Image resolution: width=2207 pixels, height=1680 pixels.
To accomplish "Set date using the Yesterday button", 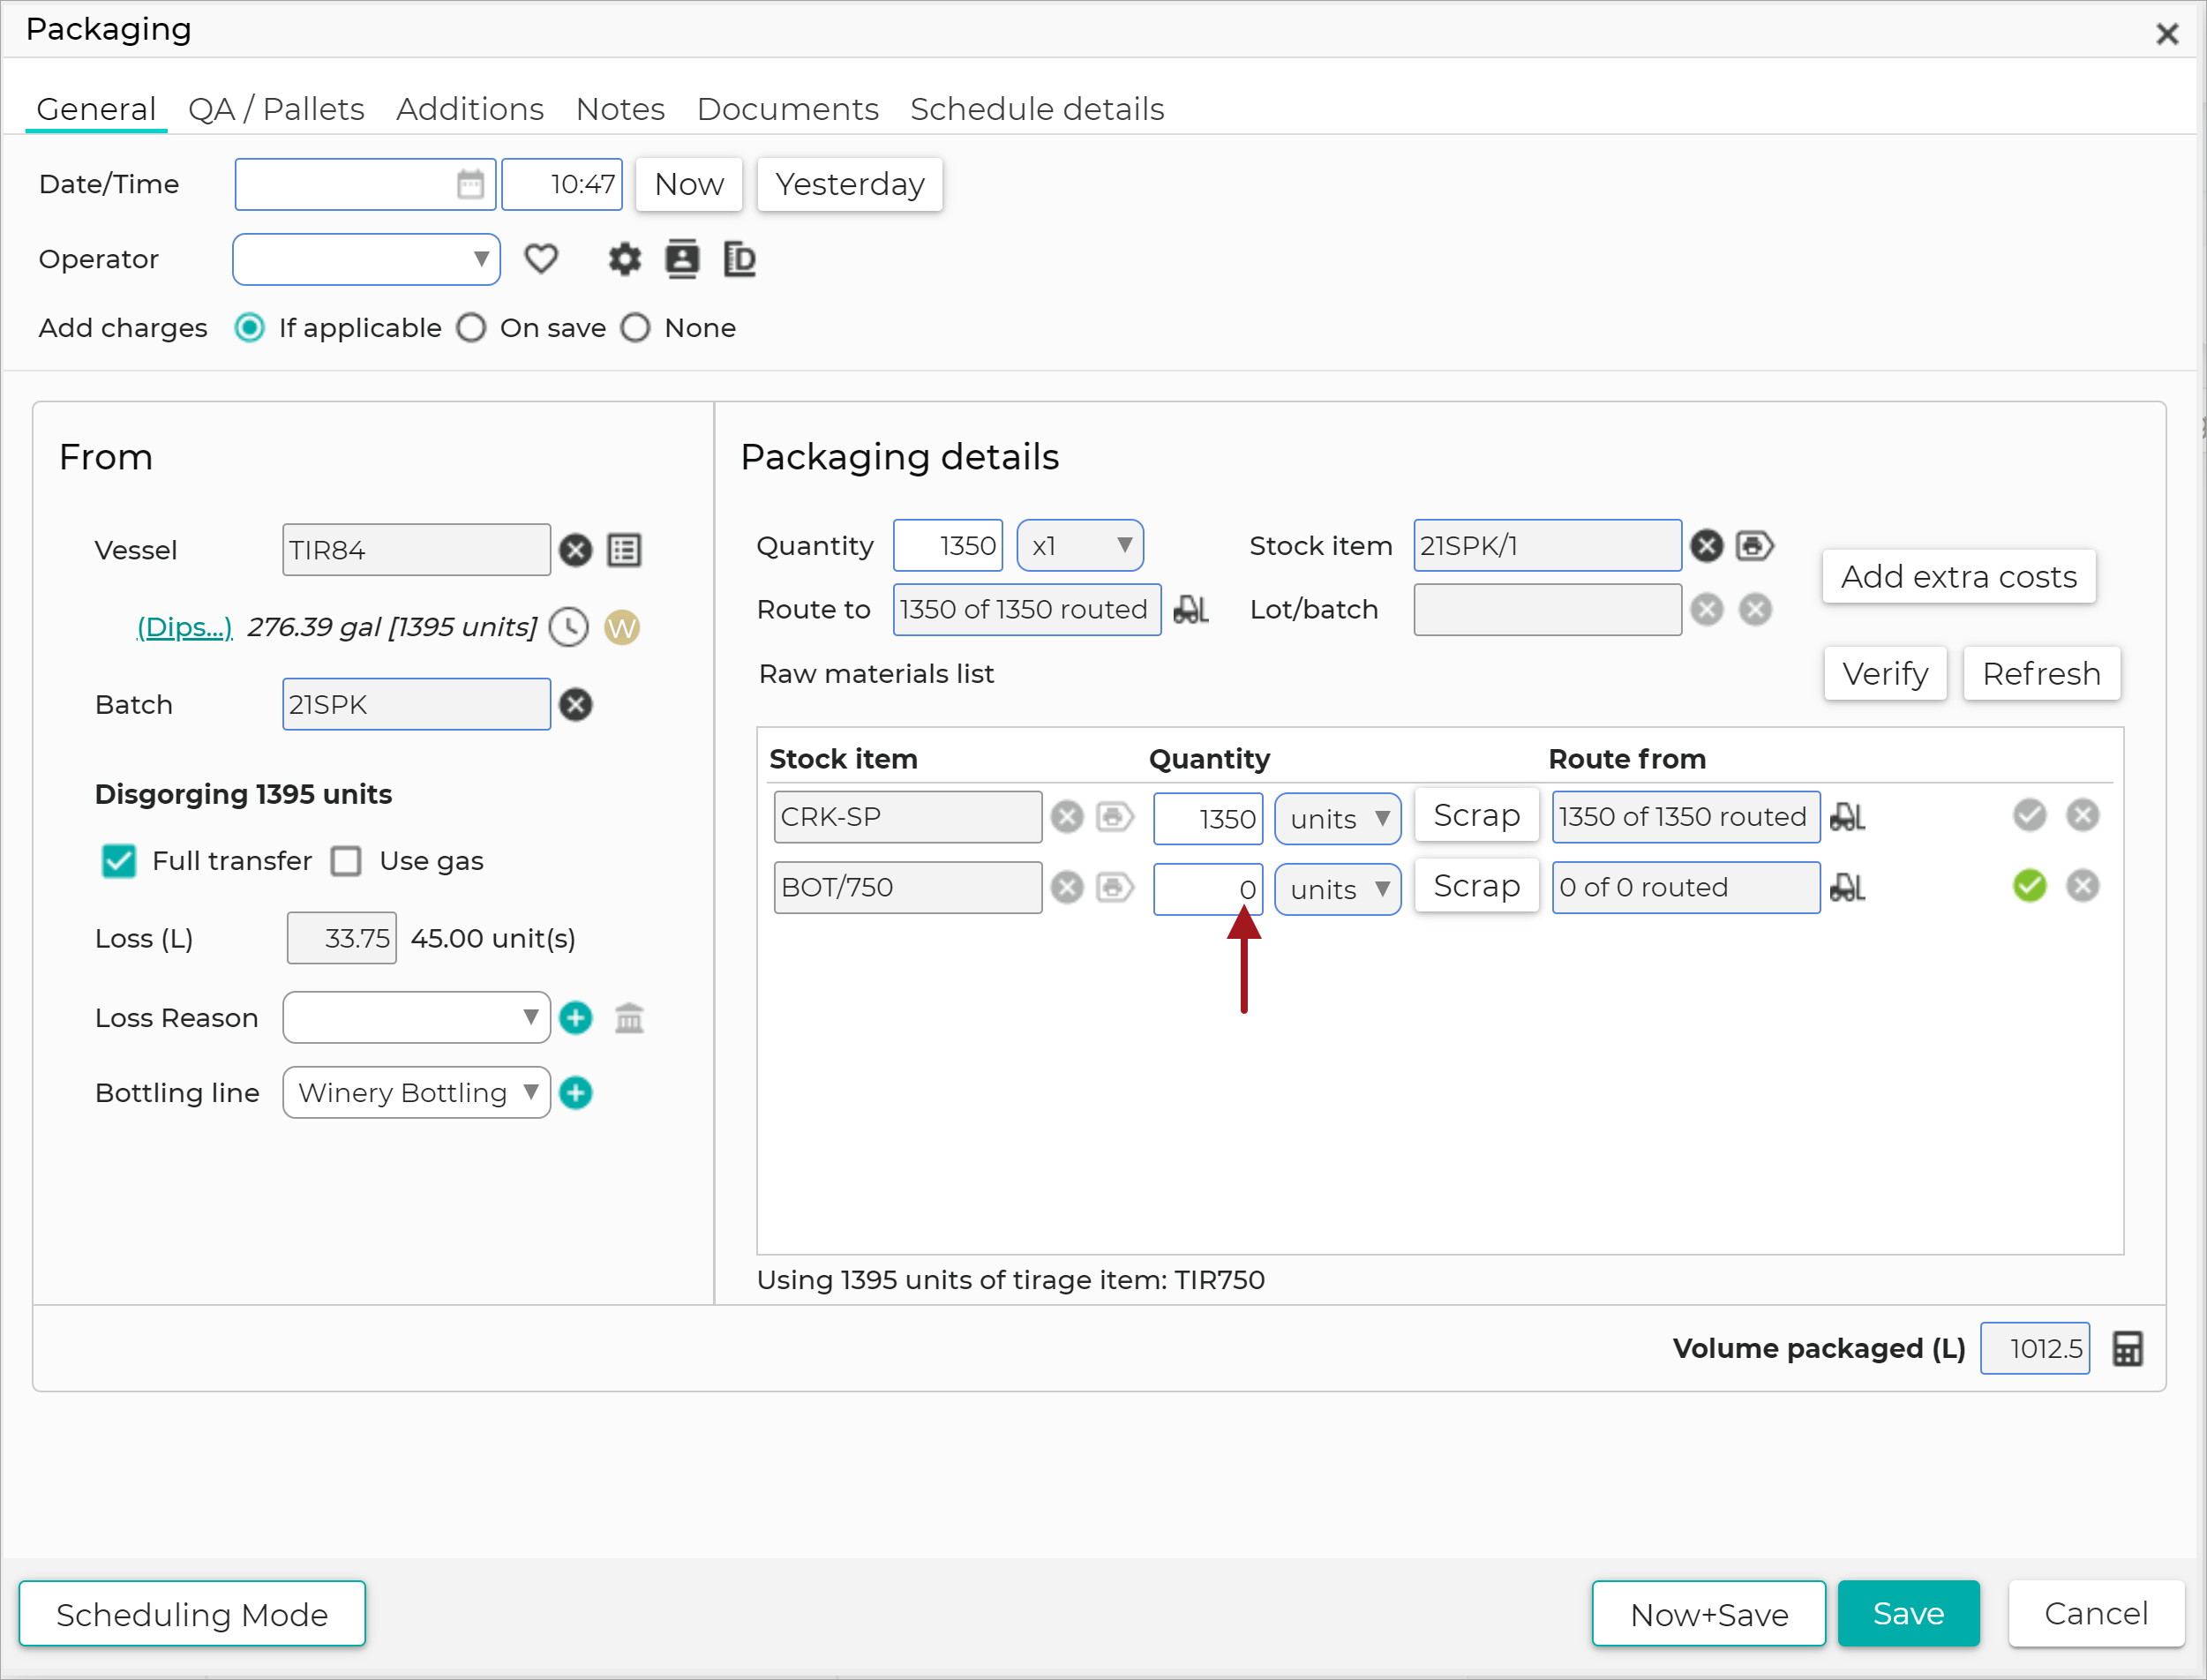I will pos(849,184).
